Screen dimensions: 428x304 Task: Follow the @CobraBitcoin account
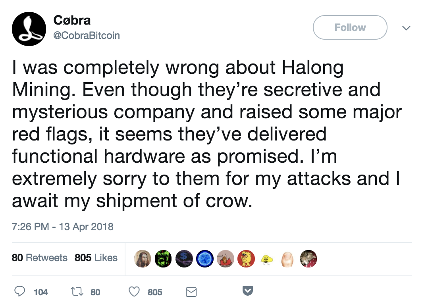pyautogui.click(x=350, y=27)
